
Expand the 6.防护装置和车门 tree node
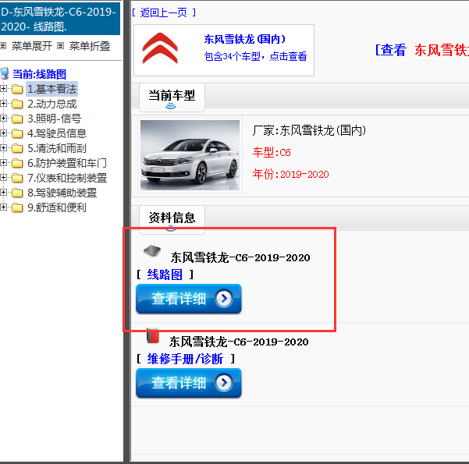pos(3,163)
